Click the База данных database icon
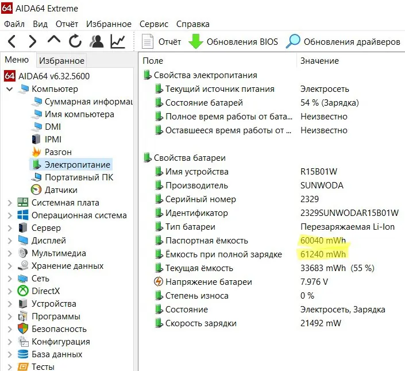Screen dimensions: 405x371 click(x=23, y=354)
